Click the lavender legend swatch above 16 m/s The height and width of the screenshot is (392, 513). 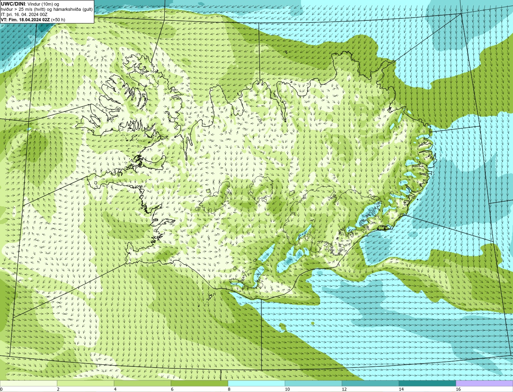[485, 383]
